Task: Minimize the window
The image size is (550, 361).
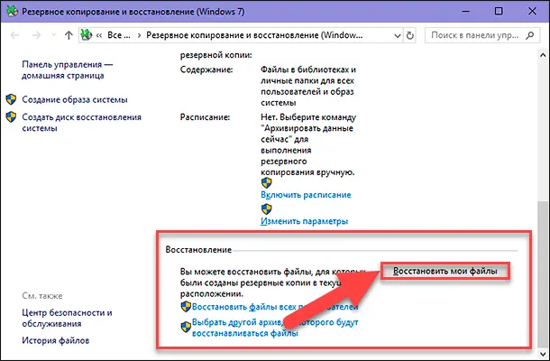Action: point(466,11)
